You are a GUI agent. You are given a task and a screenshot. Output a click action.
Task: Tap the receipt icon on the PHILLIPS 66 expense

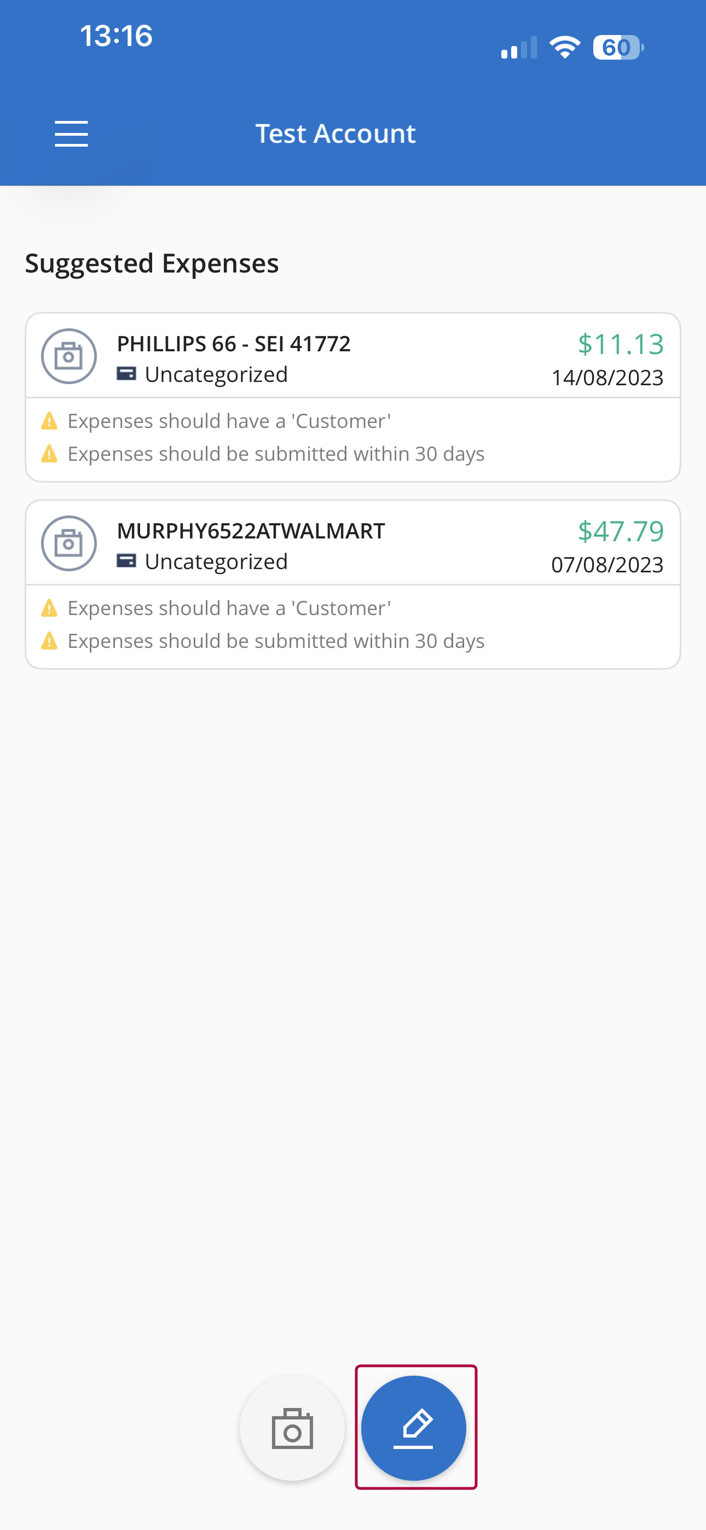pyautogui.click(x=69, y=356)
